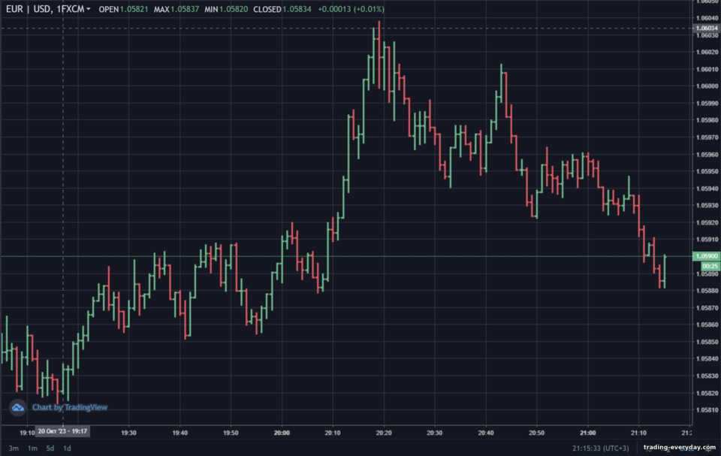Screen dimensions: 721x456
Task: Click the 00:25 bar countdown timer label
Action: pyautogui.click(x=710, y=266)
